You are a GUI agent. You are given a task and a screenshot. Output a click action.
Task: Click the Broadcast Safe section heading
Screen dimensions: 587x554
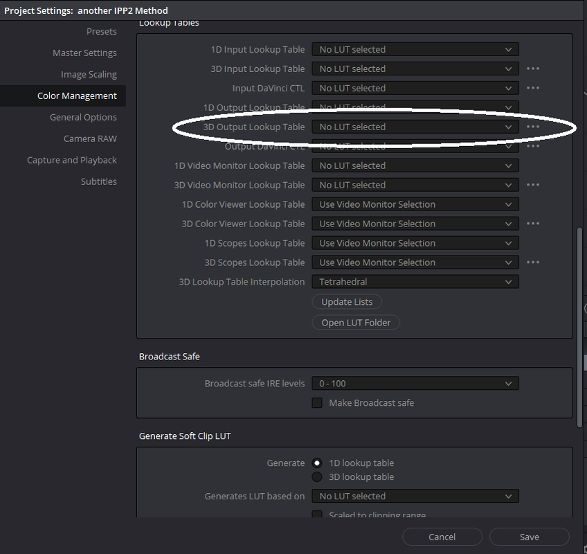click(169, 356)
